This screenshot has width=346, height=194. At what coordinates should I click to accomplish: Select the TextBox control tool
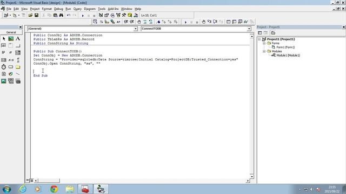4,46
